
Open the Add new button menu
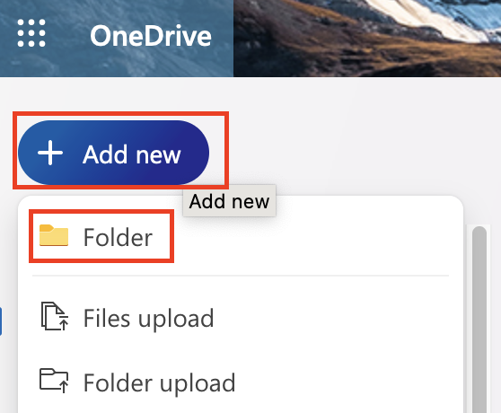pyautogui.click(x=113, y=153)
